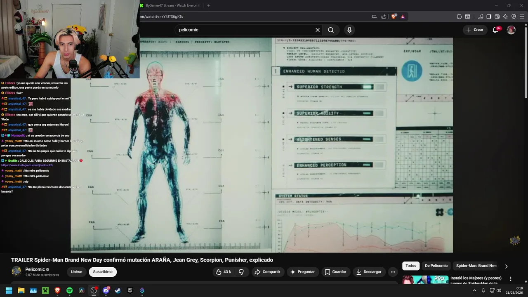Toggle the browser sidebar panel
Viewport: 528px width, 297px height.
(x=489, y=16)
